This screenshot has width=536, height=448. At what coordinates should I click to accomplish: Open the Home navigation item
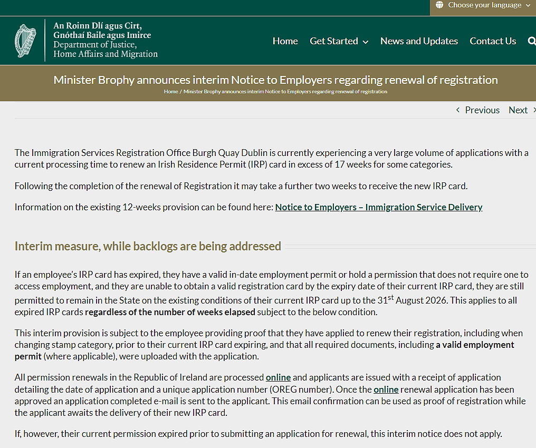(x=285, y=41)
